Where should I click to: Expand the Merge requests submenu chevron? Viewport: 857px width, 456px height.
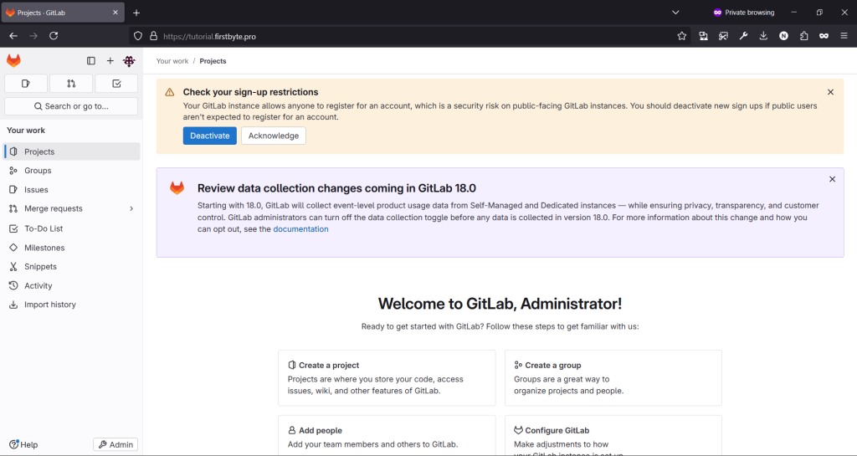131,208
